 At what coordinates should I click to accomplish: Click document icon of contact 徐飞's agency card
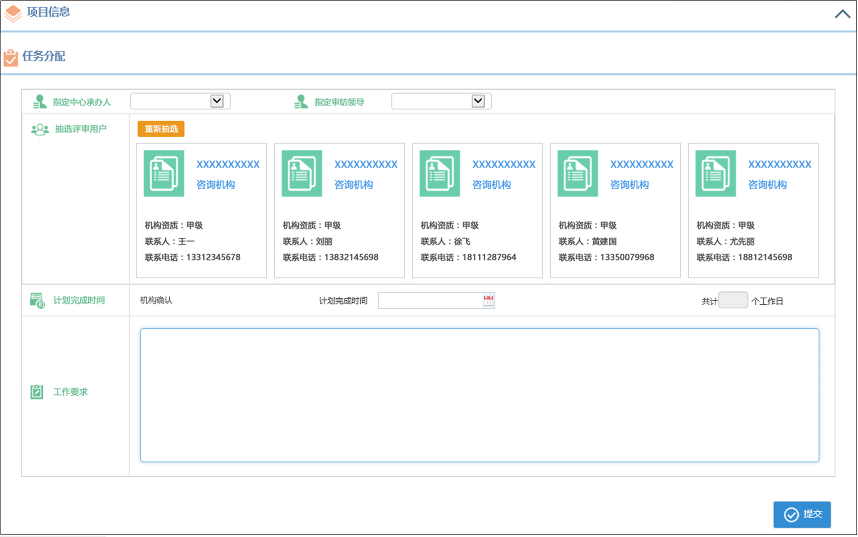tap(440, 174)
